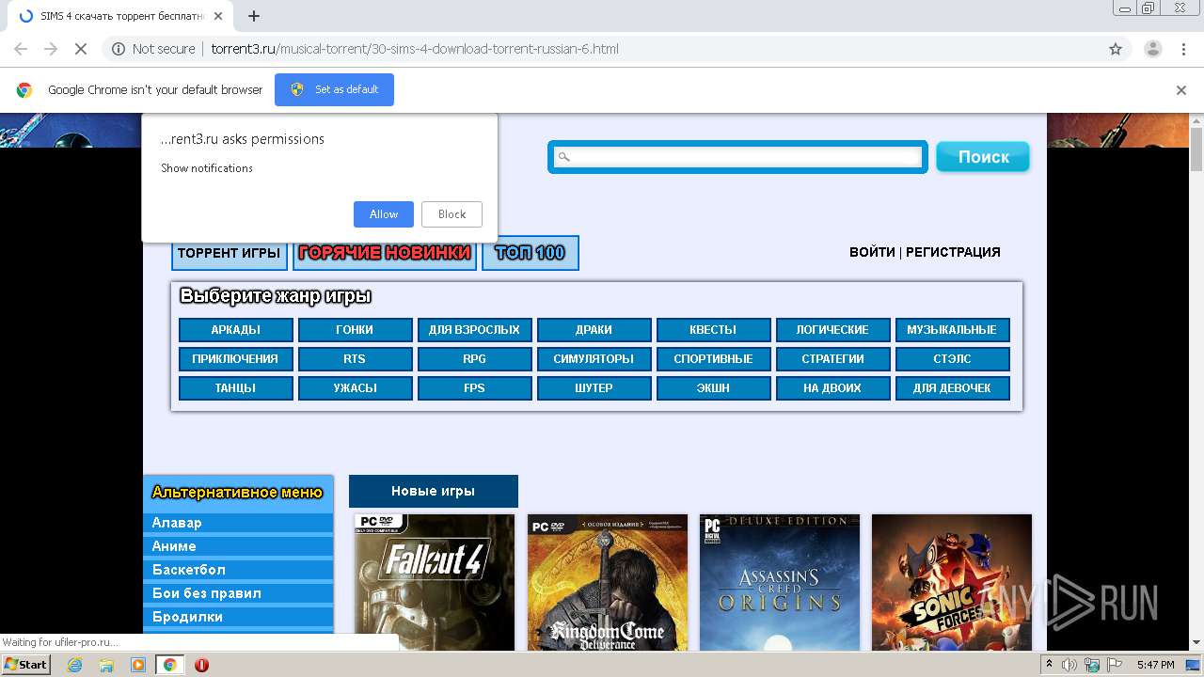This screenshot has width=1204, height=677.
Task: Open Chrome three-dot menu
Action: [1184, 49]
